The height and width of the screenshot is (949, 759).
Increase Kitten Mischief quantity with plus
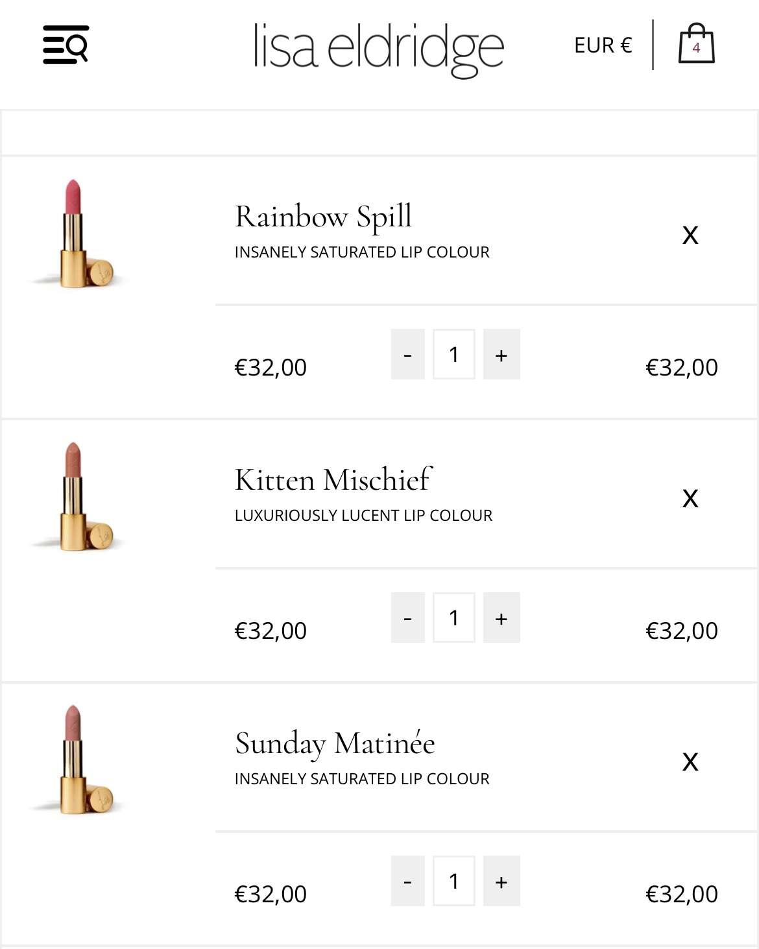pyautogui.click(x=501, y=618)
